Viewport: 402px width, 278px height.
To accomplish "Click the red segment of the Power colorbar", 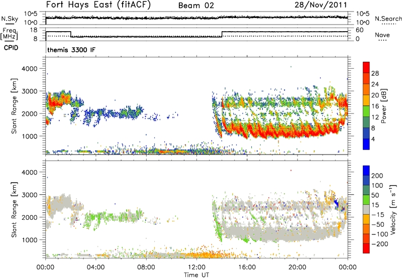I will (x=366, y=68).
